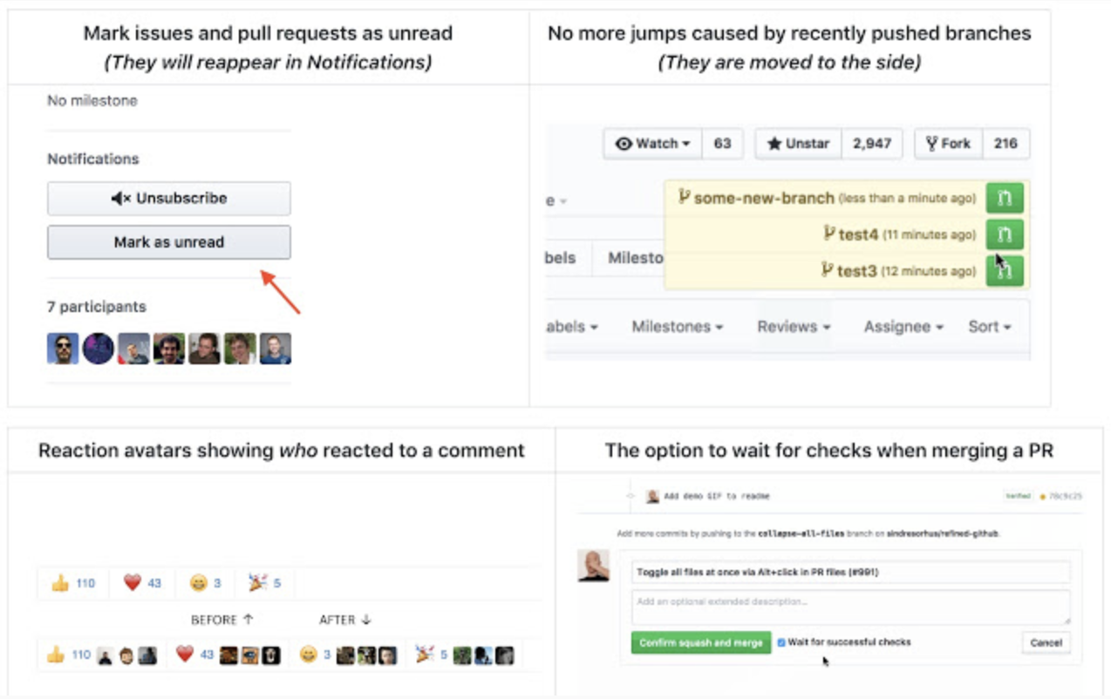Click the green compare icon beside some-new-branch

point(1004,197)
